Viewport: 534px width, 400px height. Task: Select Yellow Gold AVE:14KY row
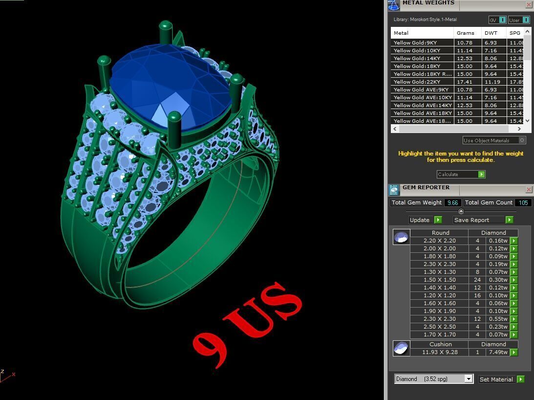click(457, 105)
